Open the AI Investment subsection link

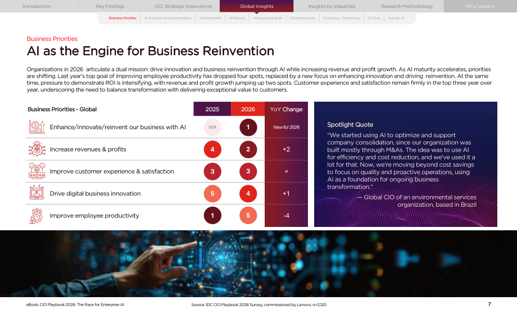tap(210, 18)
